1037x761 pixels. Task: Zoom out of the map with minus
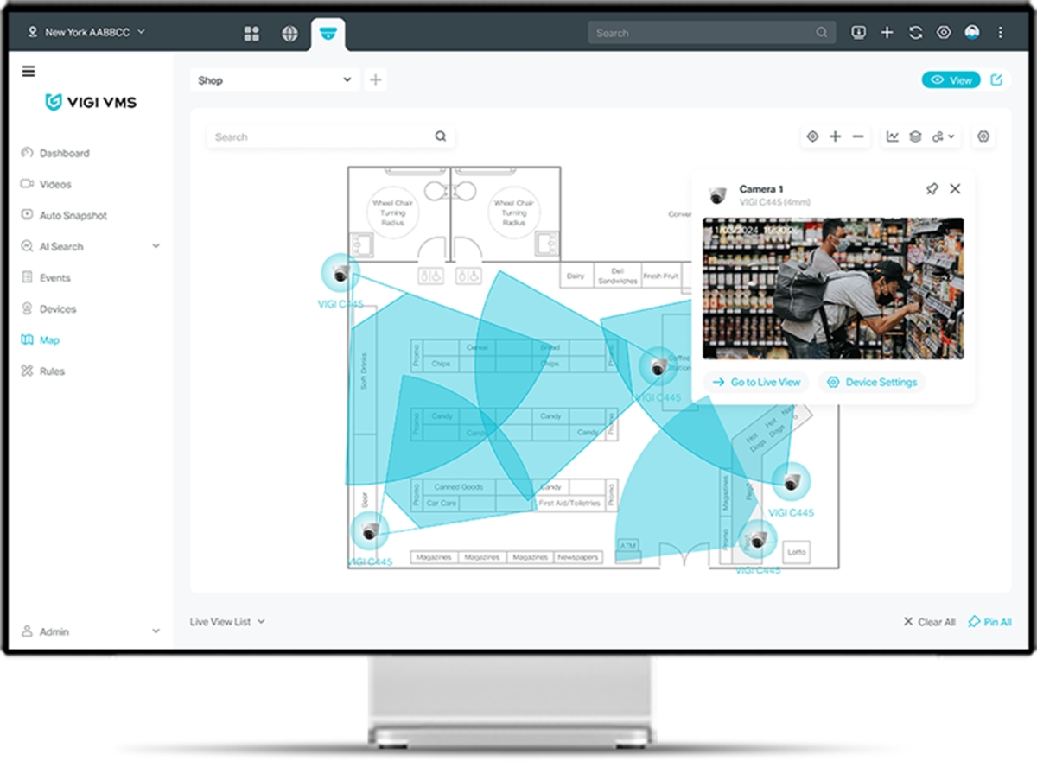858,136
